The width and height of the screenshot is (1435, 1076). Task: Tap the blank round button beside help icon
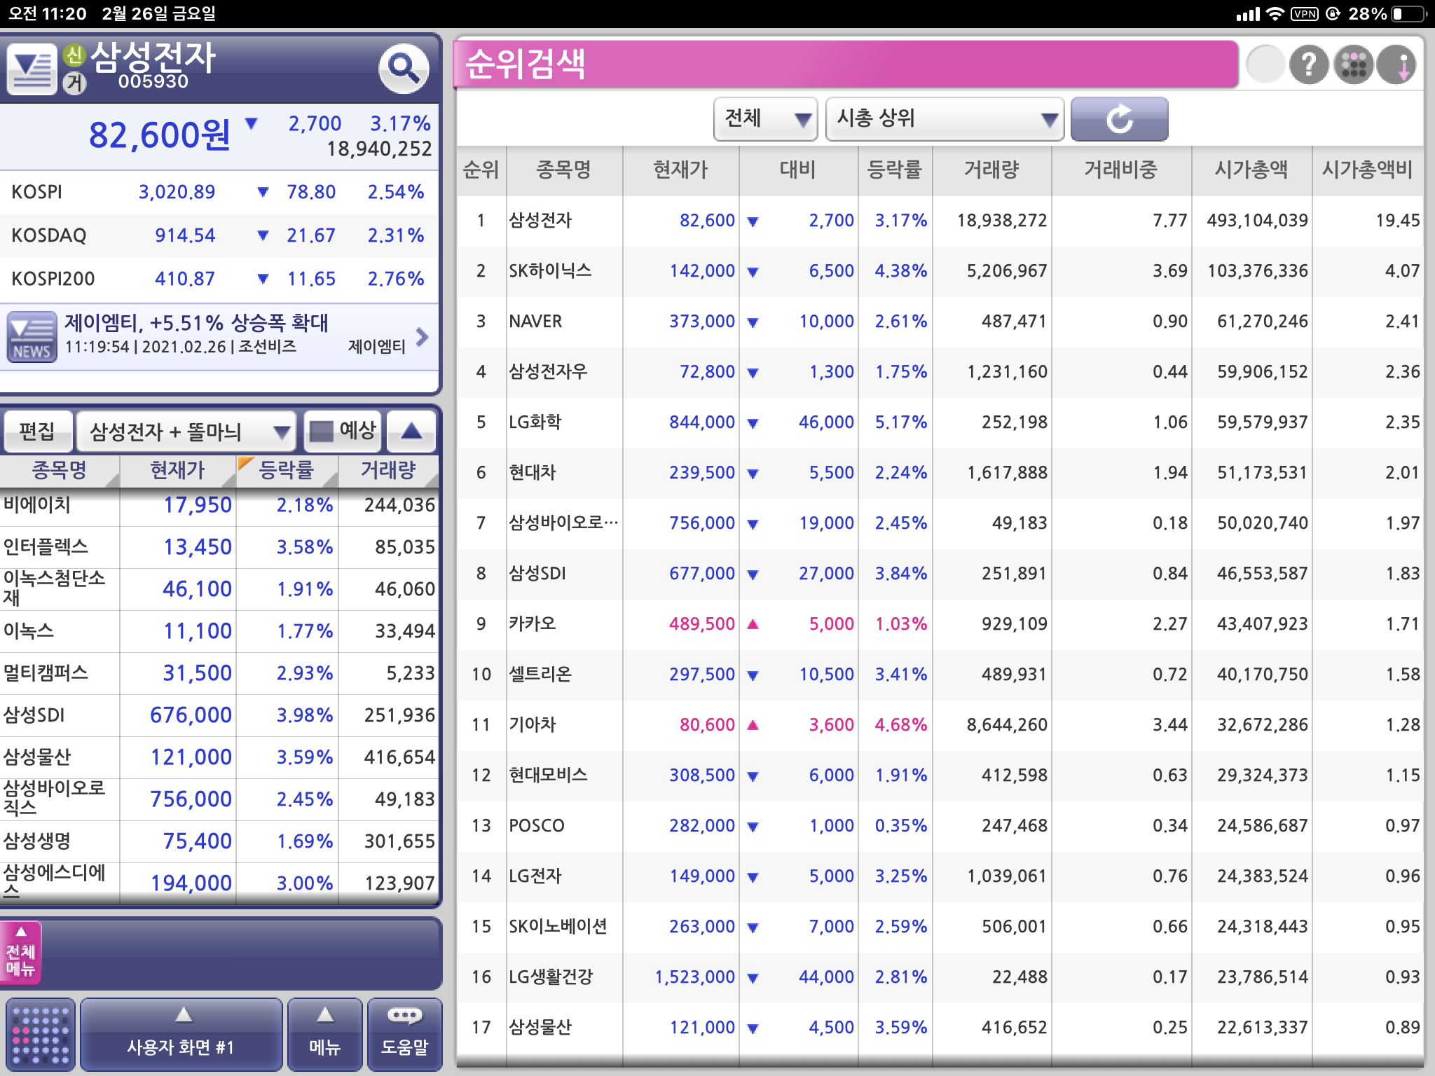coord(1265,65)
